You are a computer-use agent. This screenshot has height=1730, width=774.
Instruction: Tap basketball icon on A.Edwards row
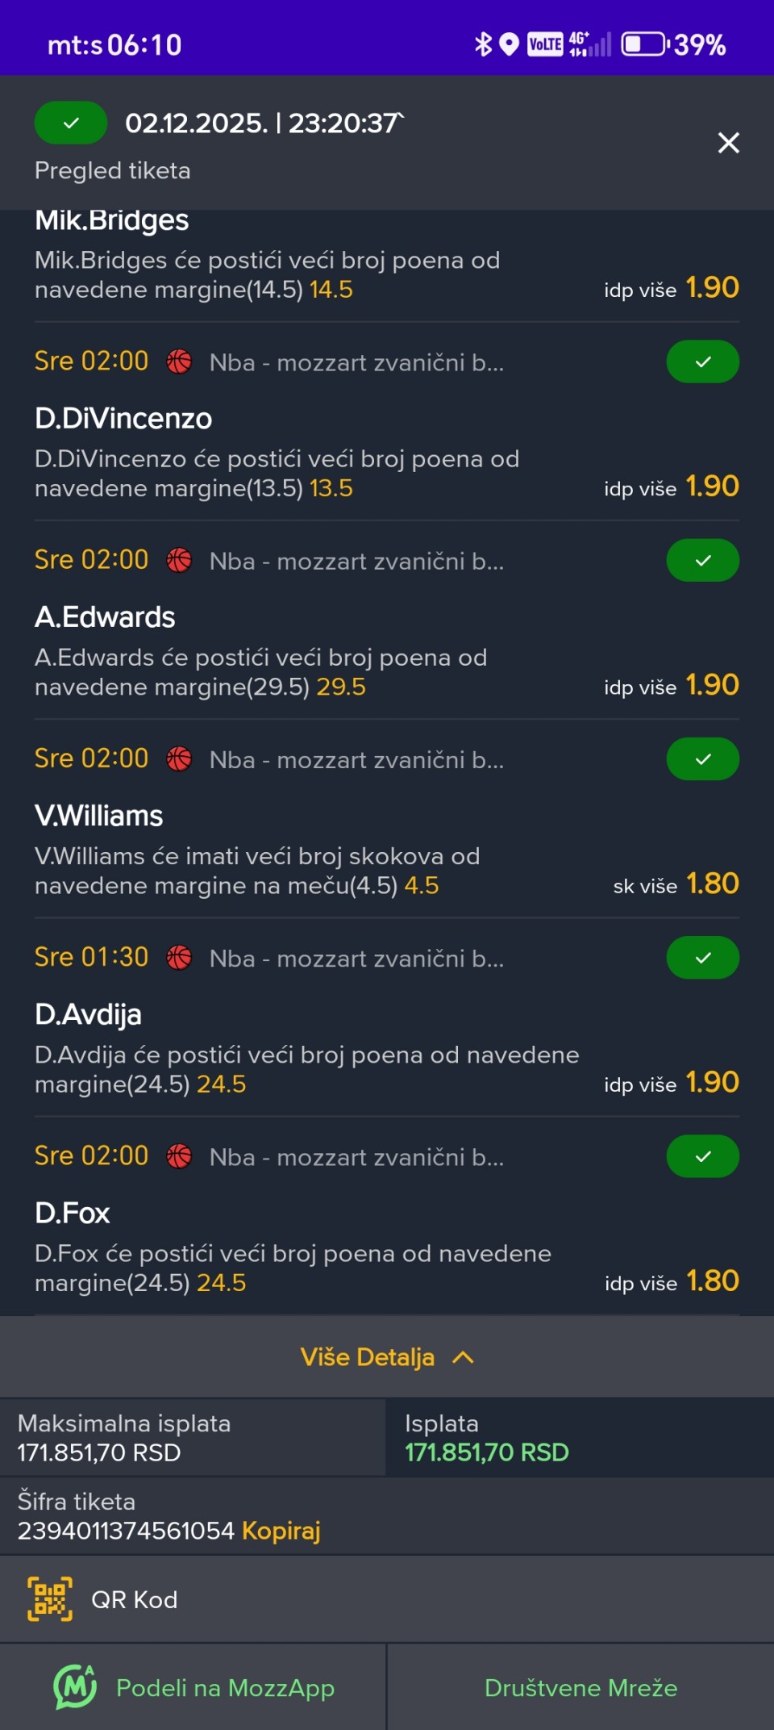(x=179, y=560)
